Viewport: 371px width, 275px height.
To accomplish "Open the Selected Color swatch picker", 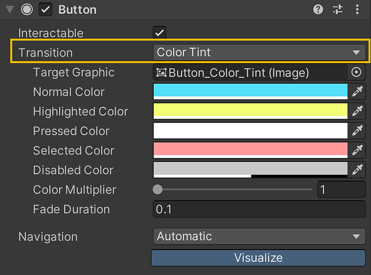I will tap(250, 150).
